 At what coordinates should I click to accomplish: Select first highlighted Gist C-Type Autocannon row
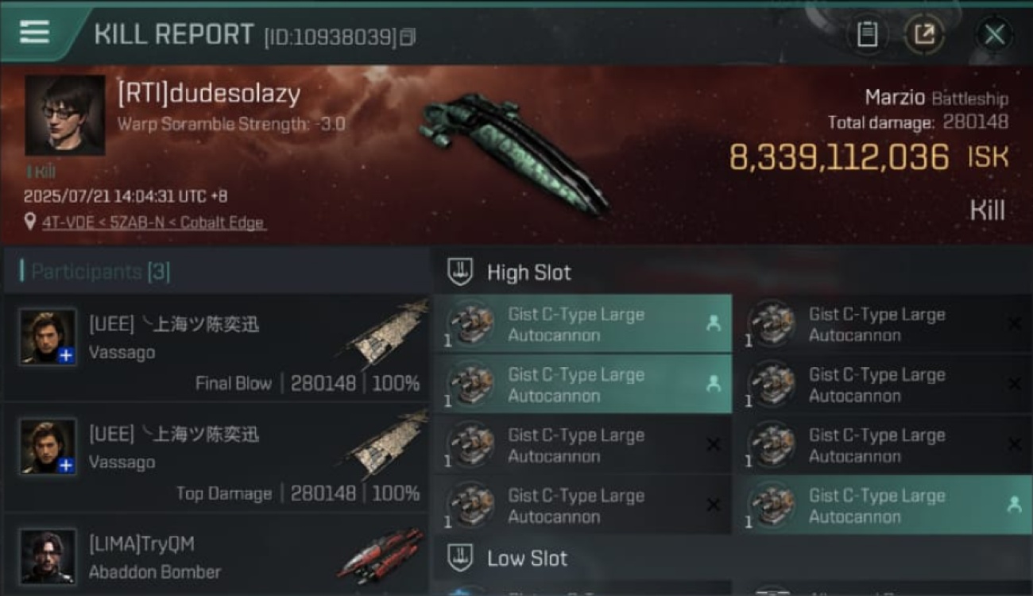pyautogui.click(x=583, y=323)
